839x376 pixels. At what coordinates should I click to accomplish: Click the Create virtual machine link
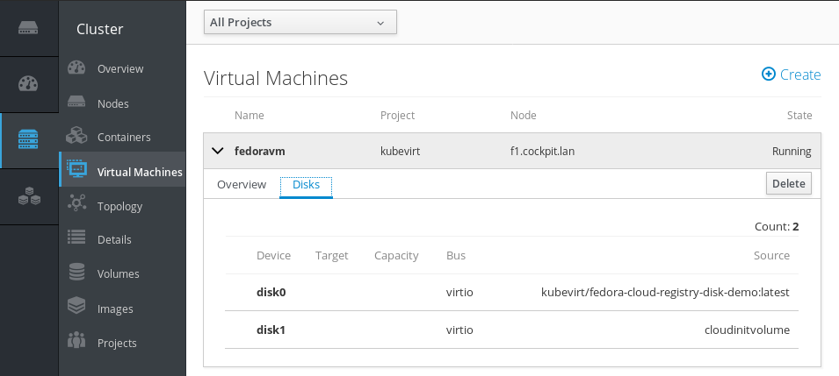pyautogui.click(x=791, y=74)
